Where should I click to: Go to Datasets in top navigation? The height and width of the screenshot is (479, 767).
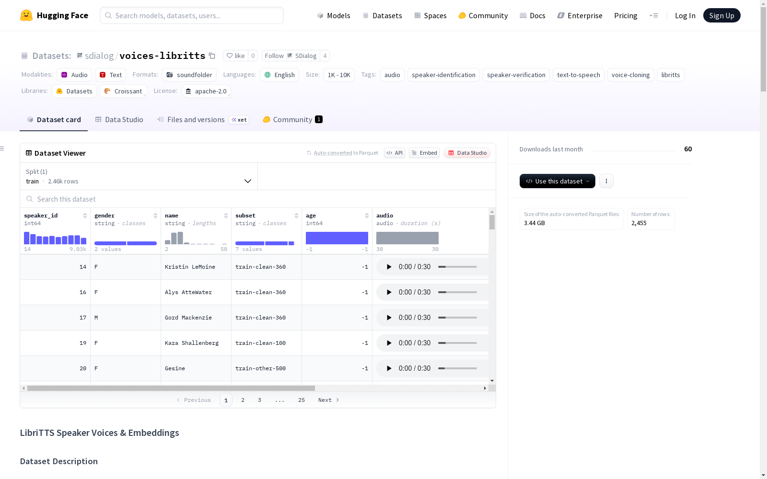(x=382, y=15)
